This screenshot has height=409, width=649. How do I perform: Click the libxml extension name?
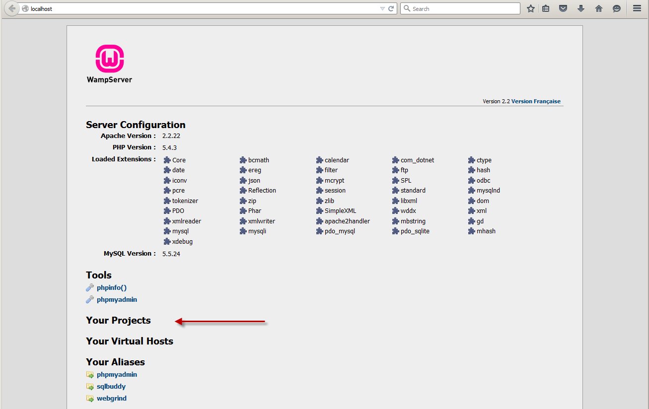click(409, 201)
